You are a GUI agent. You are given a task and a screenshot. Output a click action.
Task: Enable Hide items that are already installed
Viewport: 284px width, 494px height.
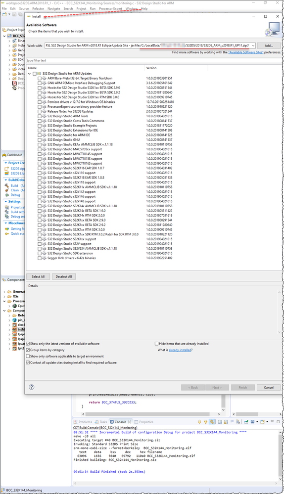click(157, 344)
